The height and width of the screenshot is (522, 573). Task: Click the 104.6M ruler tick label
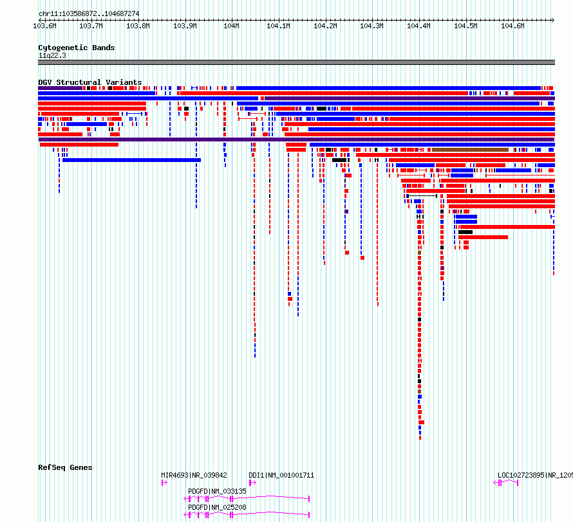[512, 26]
